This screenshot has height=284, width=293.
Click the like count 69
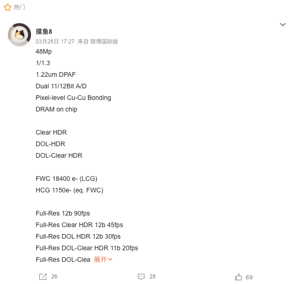(249, 277)
